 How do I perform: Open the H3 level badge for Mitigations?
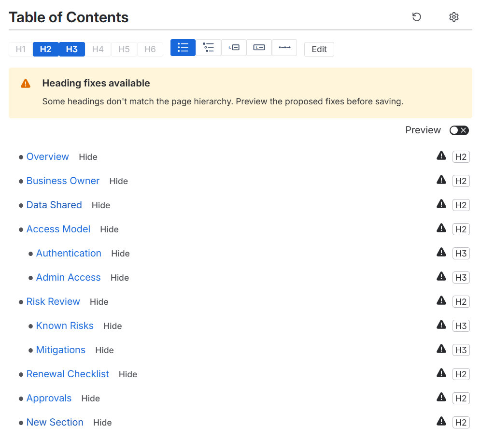click(x=461, y=350)
